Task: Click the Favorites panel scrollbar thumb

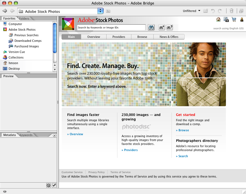Action: pos(55,38)
